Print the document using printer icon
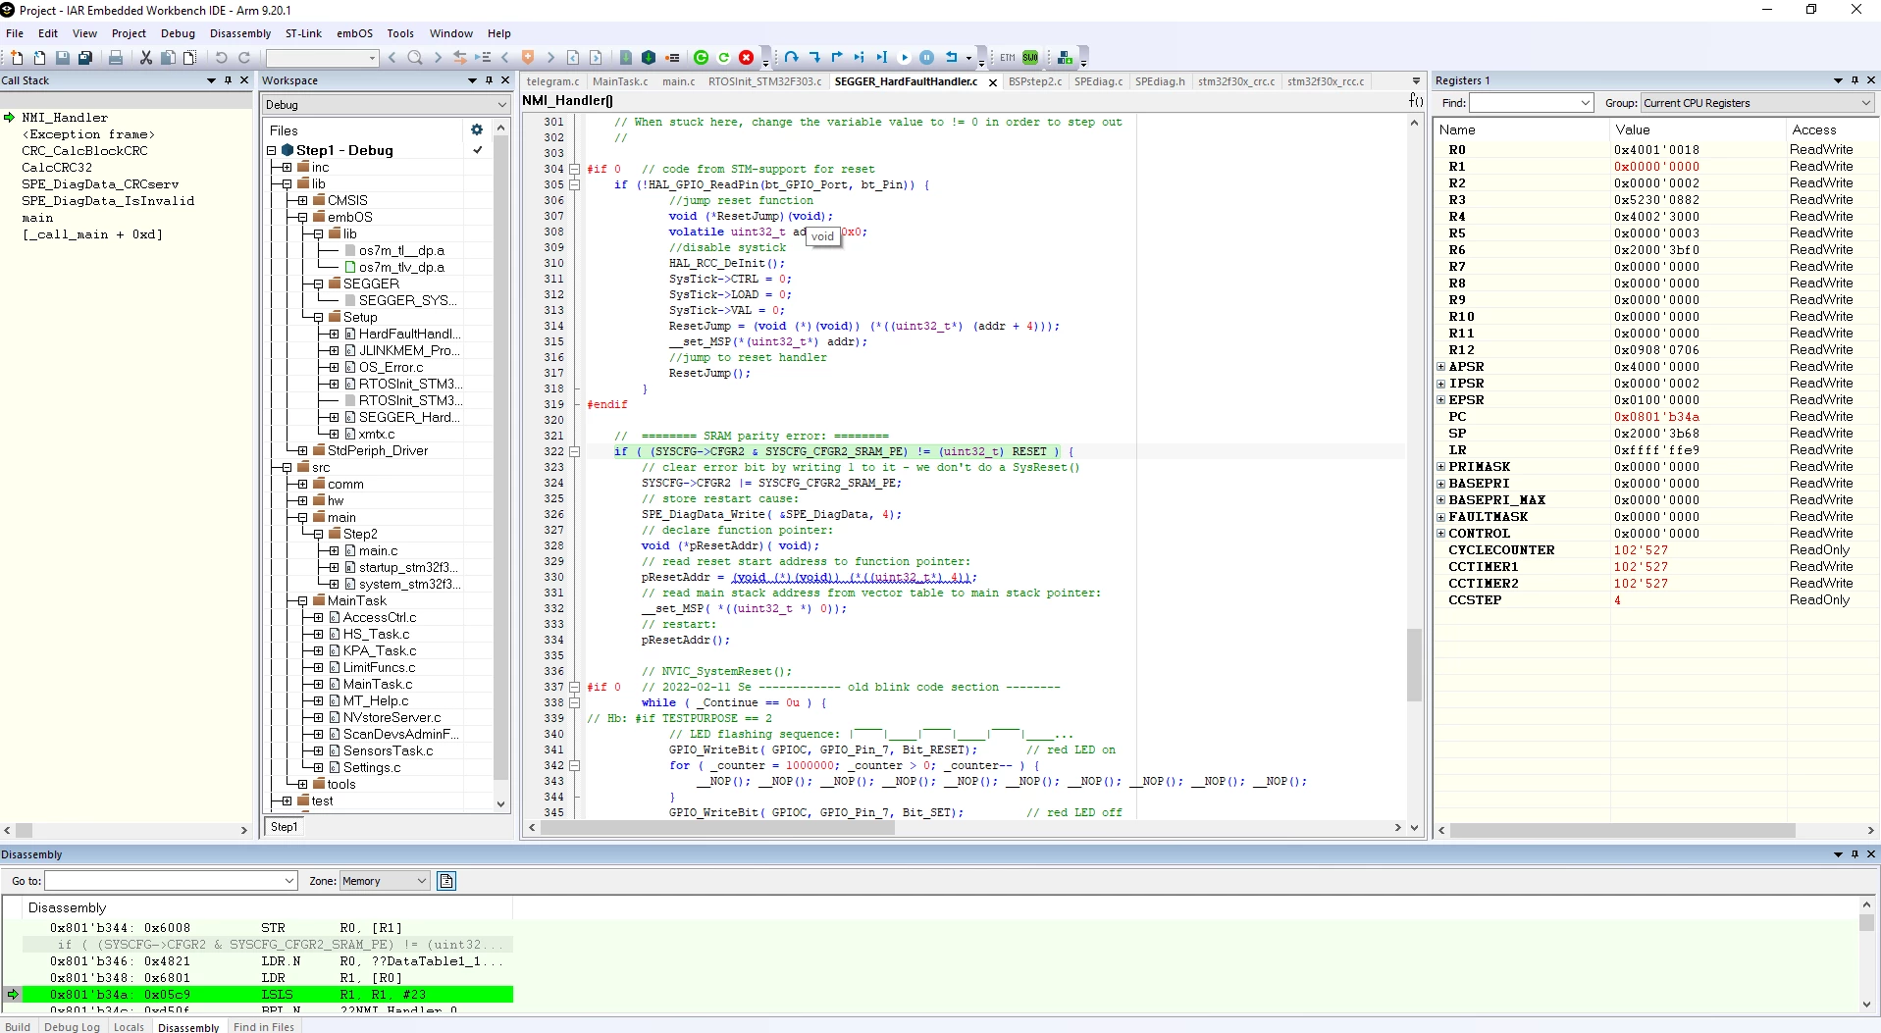Viewport: 1881px width, 1033px height. coord(116,58)
